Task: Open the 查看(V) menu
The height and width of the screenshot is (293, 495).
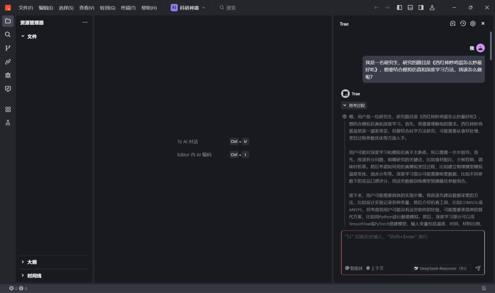Action: click(87, 8)
